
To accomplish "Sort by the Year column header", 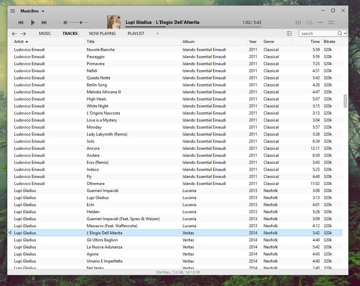I will coord(254,42).
